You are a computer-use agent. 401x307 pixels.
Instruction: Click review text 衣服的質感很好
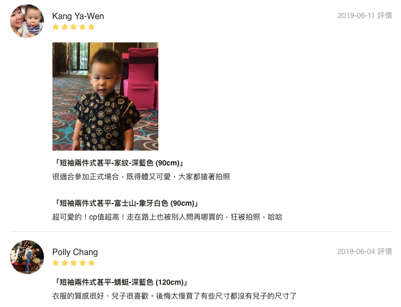[x=78, y=296]
